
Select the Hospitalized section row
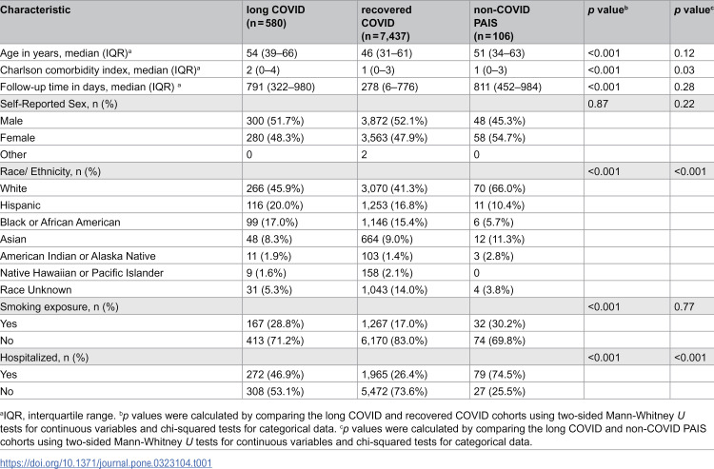pos(357,358)
